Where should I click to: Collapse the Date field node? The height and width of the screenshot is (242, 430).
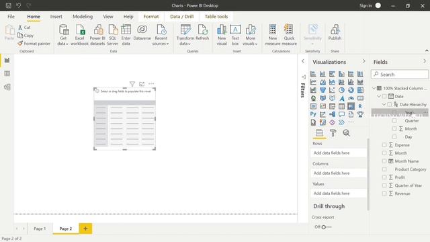pos(379,96)
